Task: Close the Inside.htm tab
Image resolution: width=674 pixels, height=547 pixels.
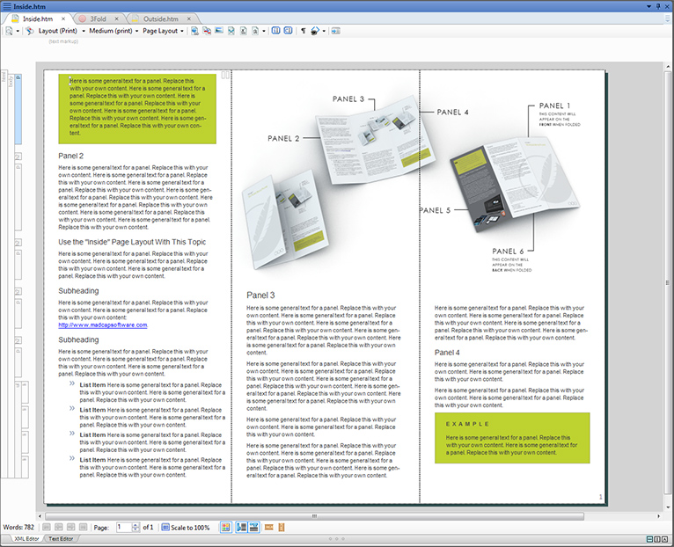Action: coord(63,18)
